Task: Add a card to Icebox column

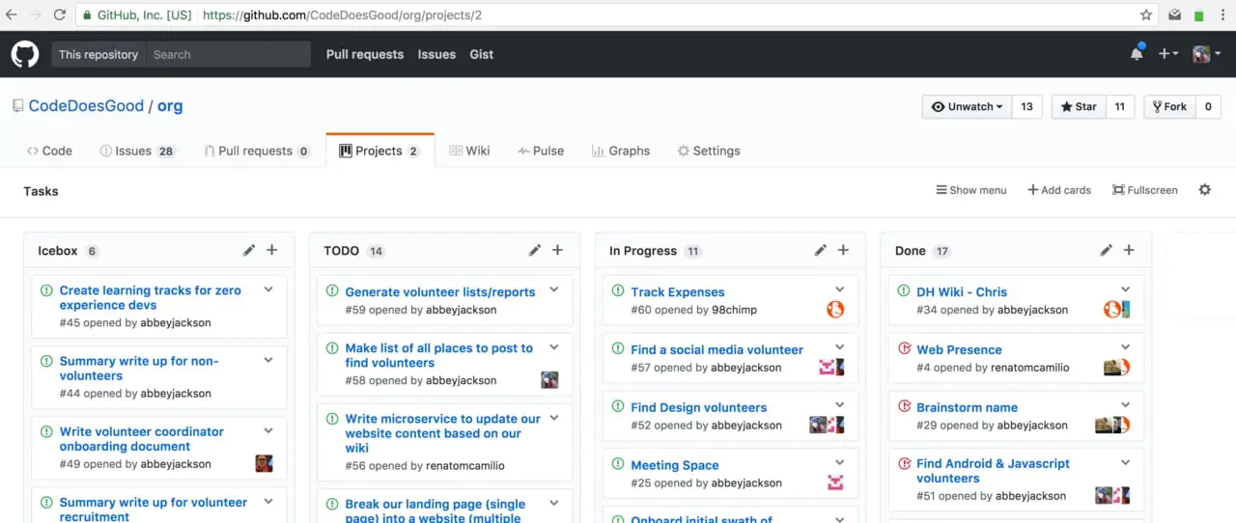Action: (x=271, y=250)
